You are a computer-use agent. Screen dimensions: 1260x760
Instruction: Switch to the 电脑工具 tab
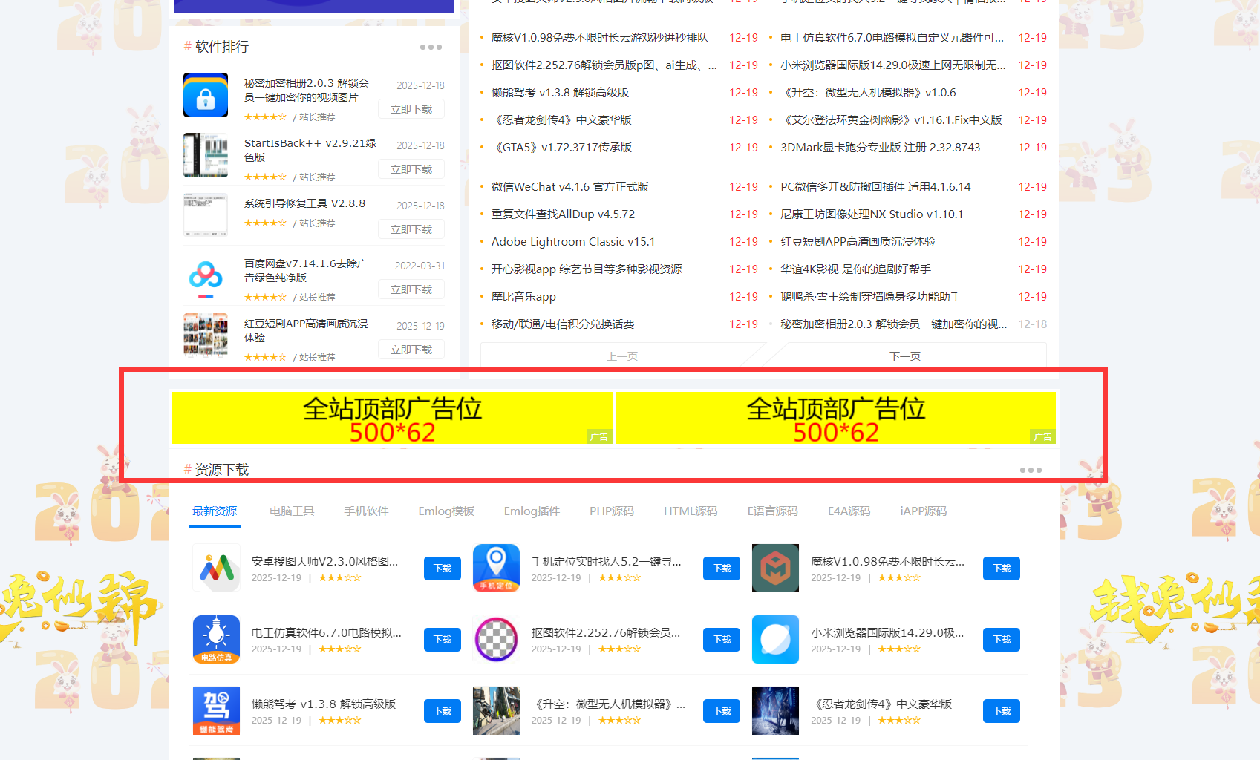(292, 511)
